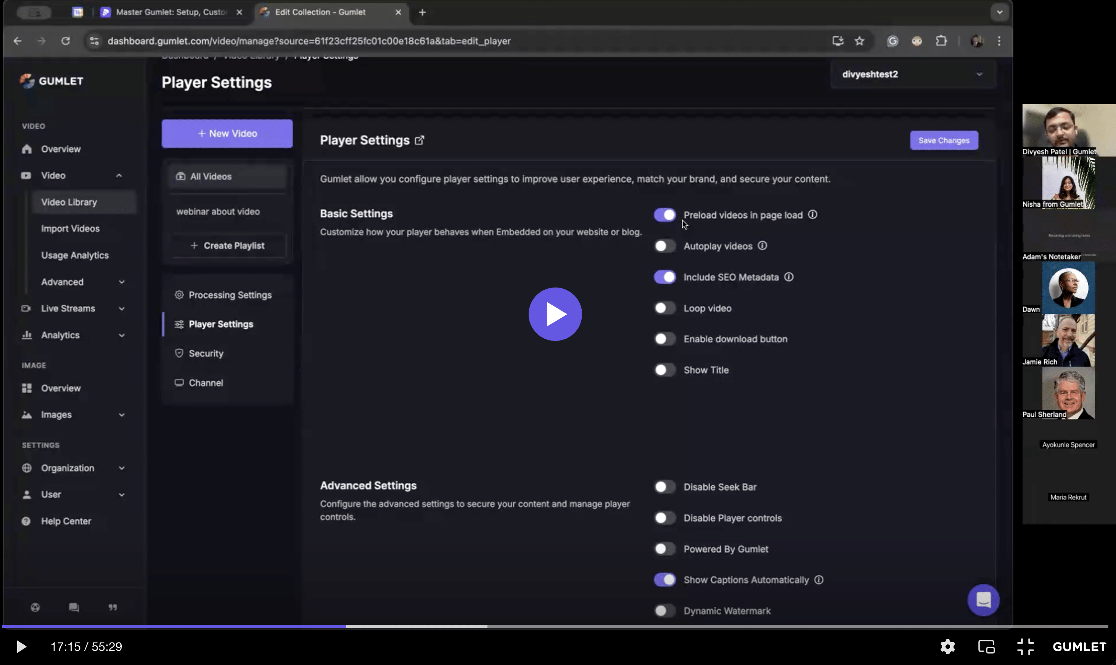Exit fullscreen using the collapse icon
Screen dimensions: 1116x665
pos(1025,647)
